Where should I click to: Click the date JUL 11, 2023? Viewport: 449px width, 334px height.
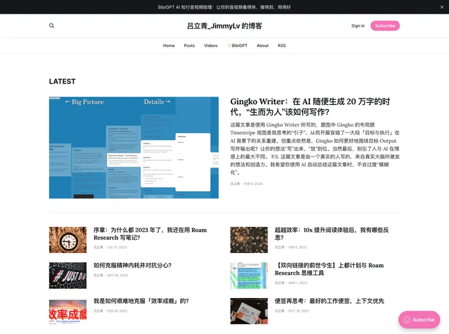(117, 247)
